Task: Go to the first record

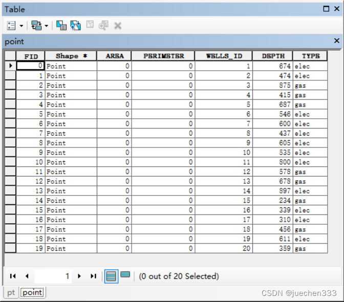Action: pyautogui.click(x=13, y=276)
